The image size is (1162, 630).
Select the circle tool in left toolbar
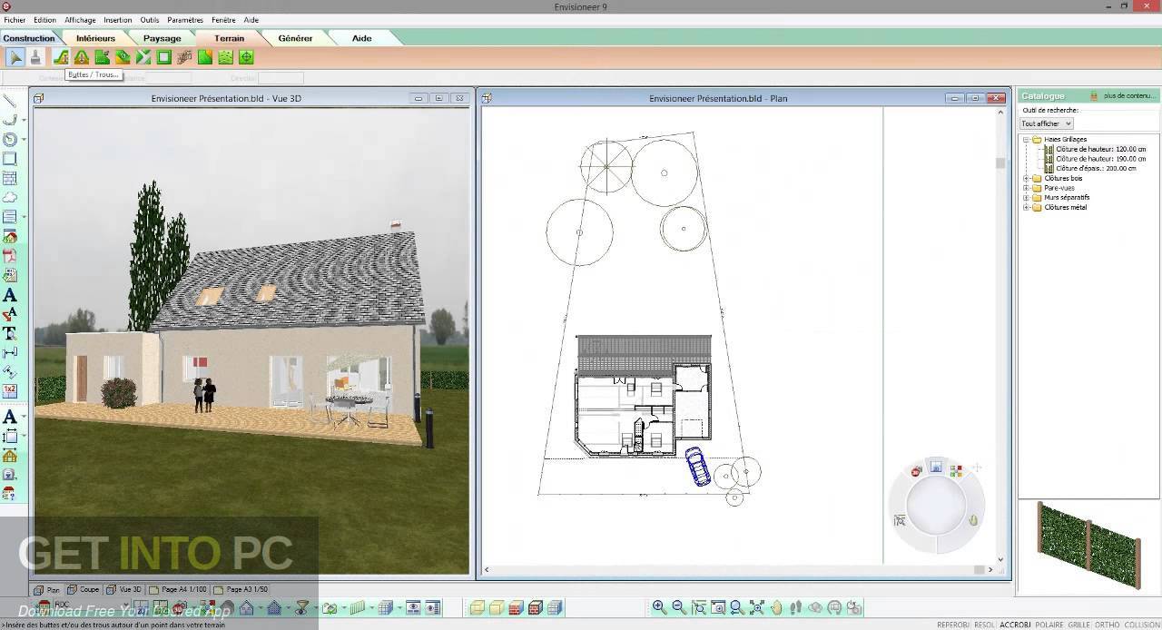click(x=10, y=139)
